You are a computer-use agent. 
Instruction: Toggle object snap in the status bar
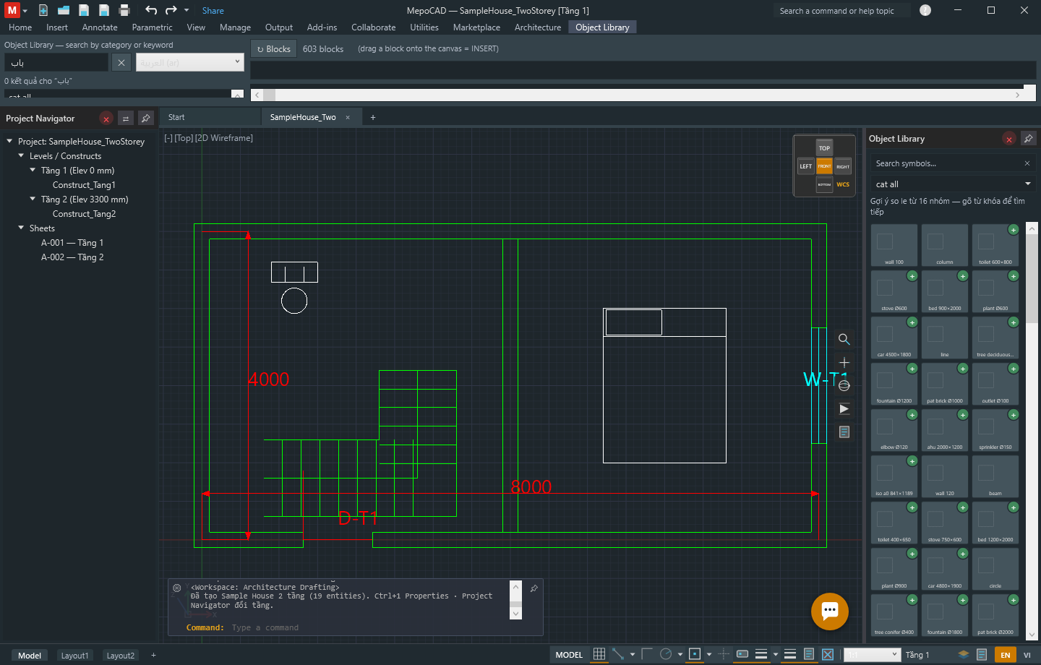tap(695, 654)
